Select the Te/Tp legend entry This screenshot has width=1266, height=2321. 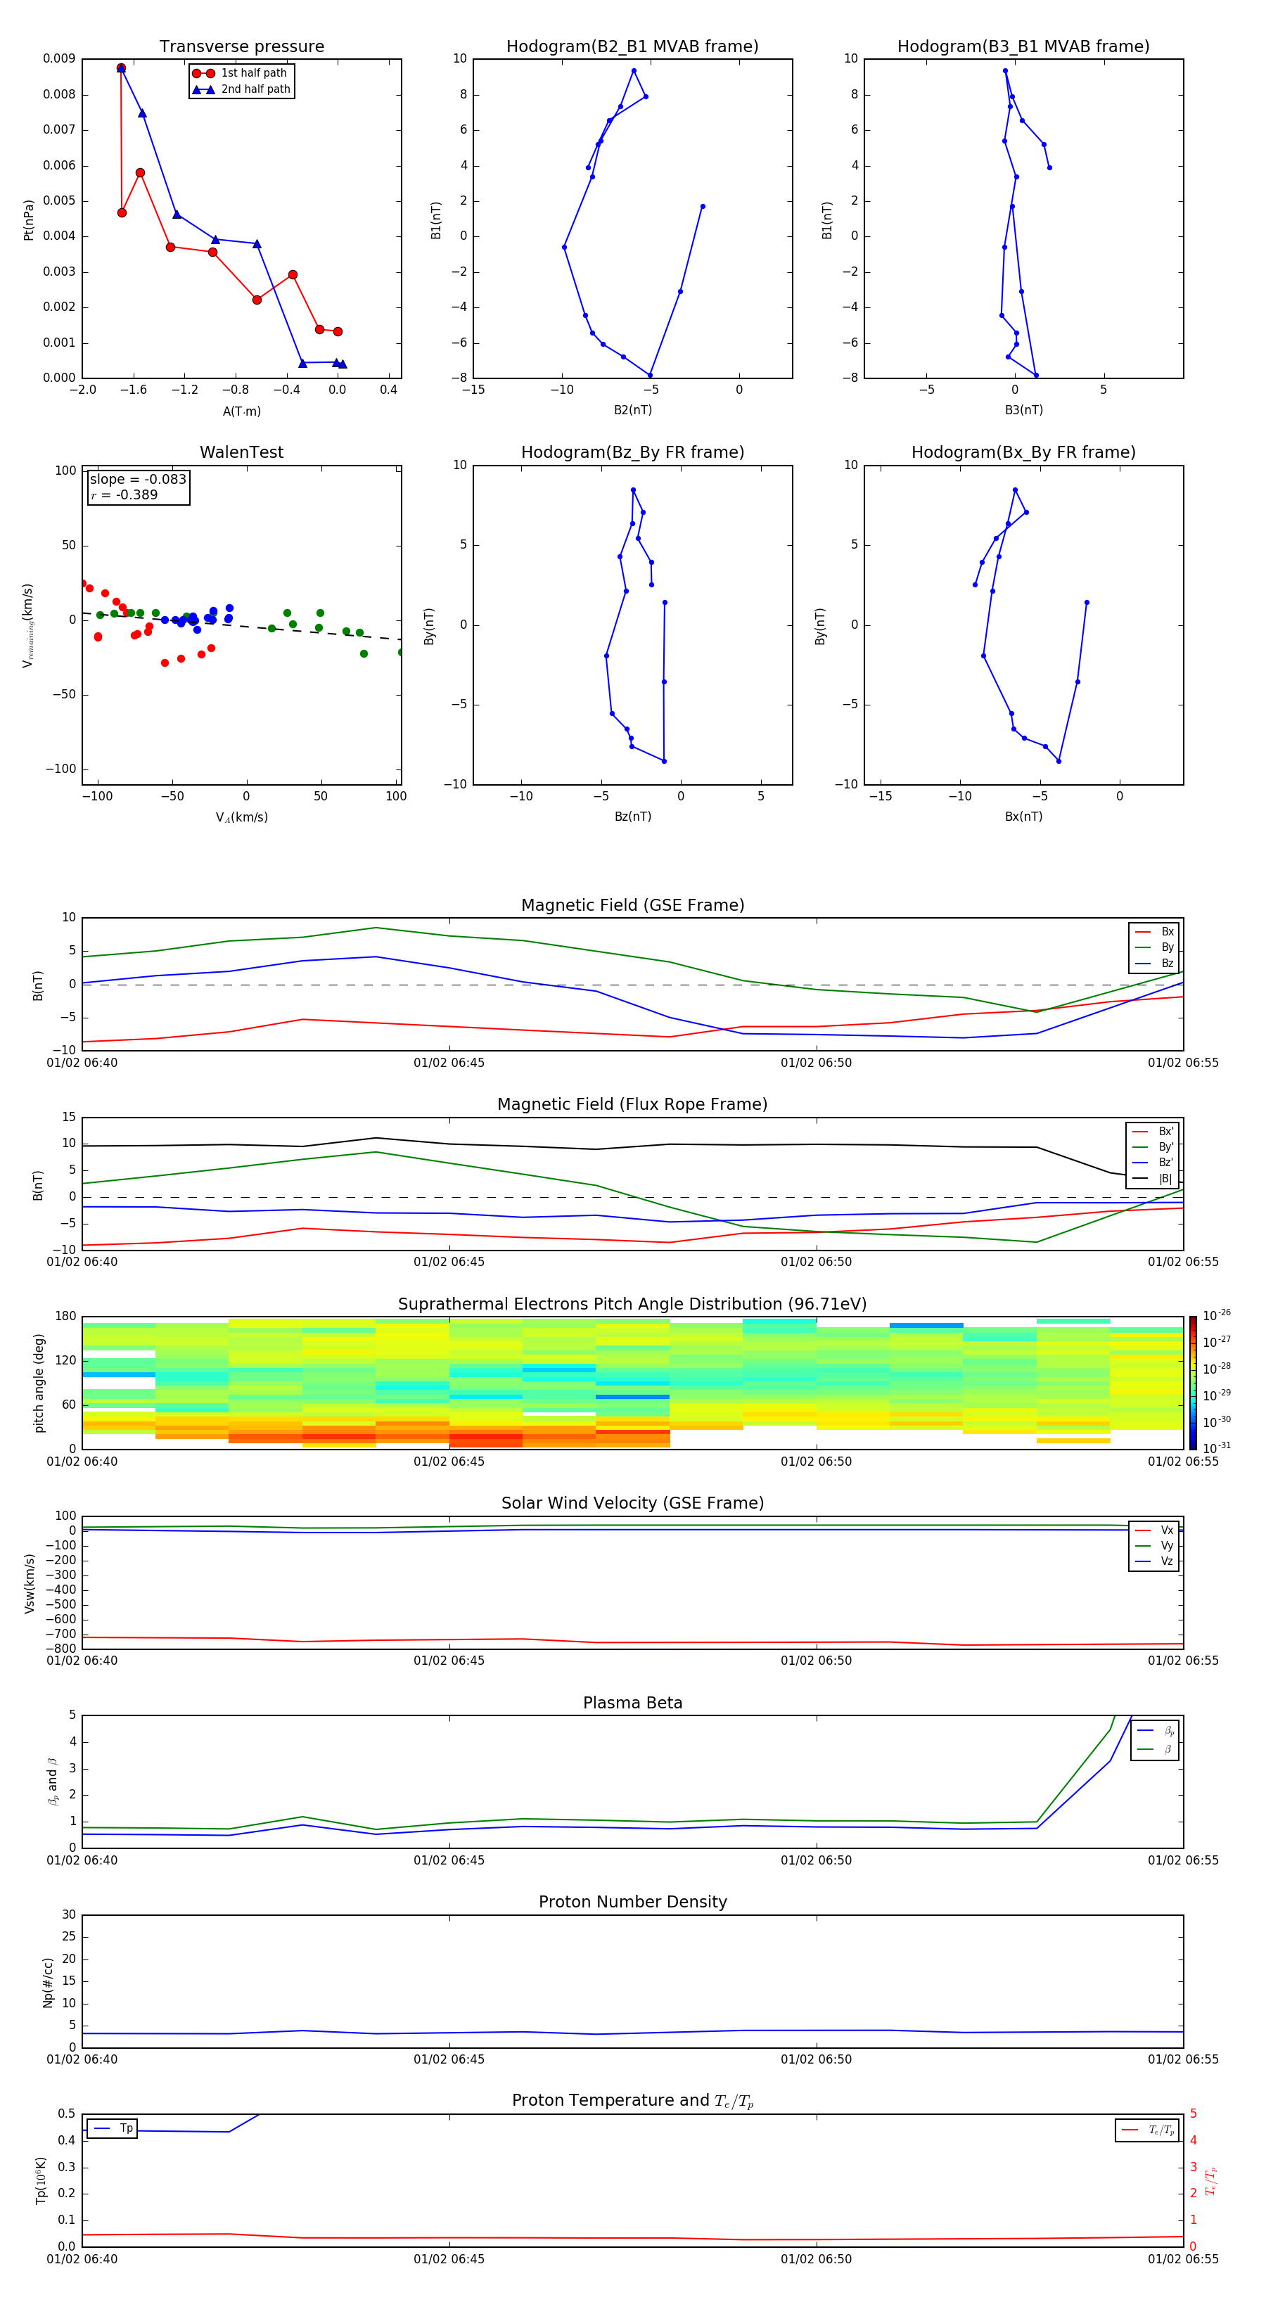[1148, 2130]
